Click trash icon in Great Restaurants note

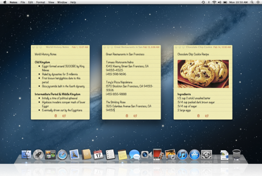[127, 116]
